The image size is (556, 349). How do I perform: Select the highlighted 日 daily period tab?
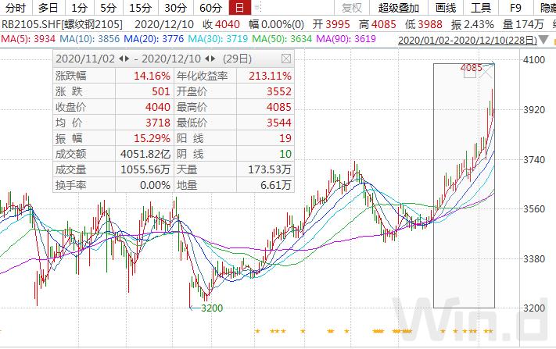pos(240,8)
